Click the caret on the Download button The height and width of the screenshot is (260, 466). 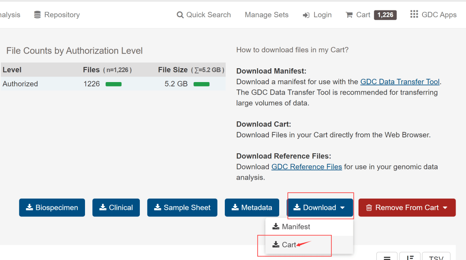[x=342, y=208]
